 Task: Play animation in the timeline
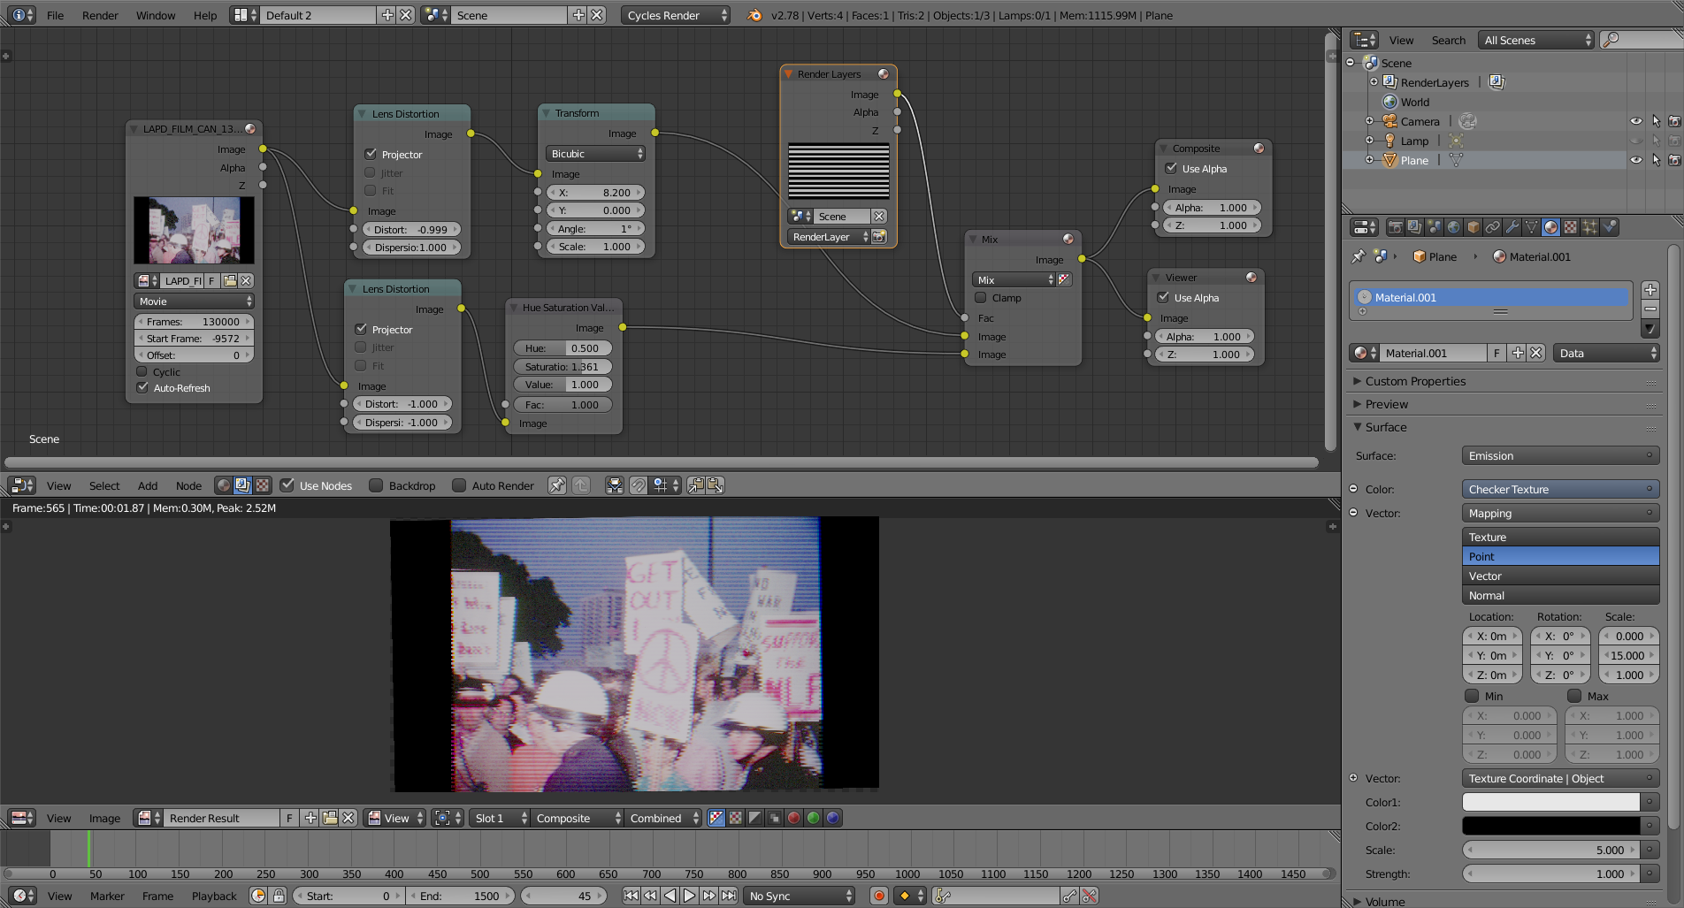(x=689, y=896)
